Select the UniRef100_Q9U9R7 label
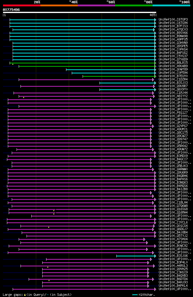193x297 pixels. coord(173,86)
